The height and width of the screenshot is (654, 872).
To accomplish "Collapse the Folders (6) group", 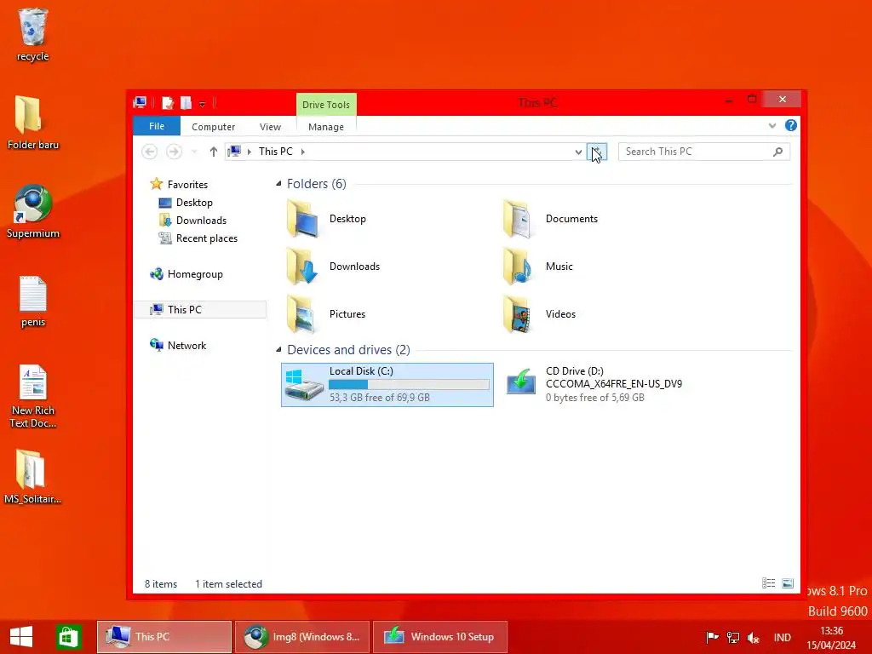I will (x=278, y=184).
